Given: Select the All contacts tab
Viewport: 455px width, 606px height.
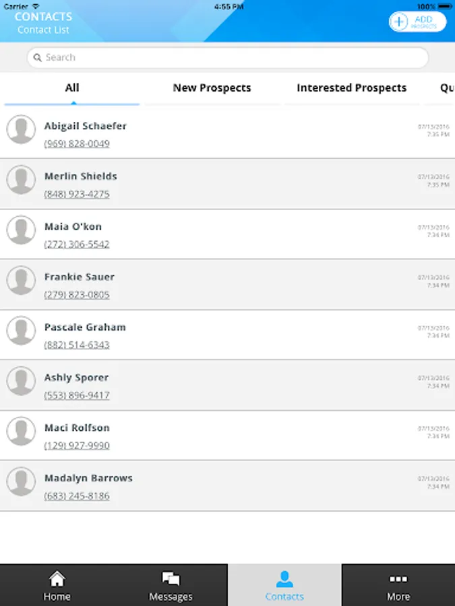Looking at the screenshot, I should click(x=72, y=88).
